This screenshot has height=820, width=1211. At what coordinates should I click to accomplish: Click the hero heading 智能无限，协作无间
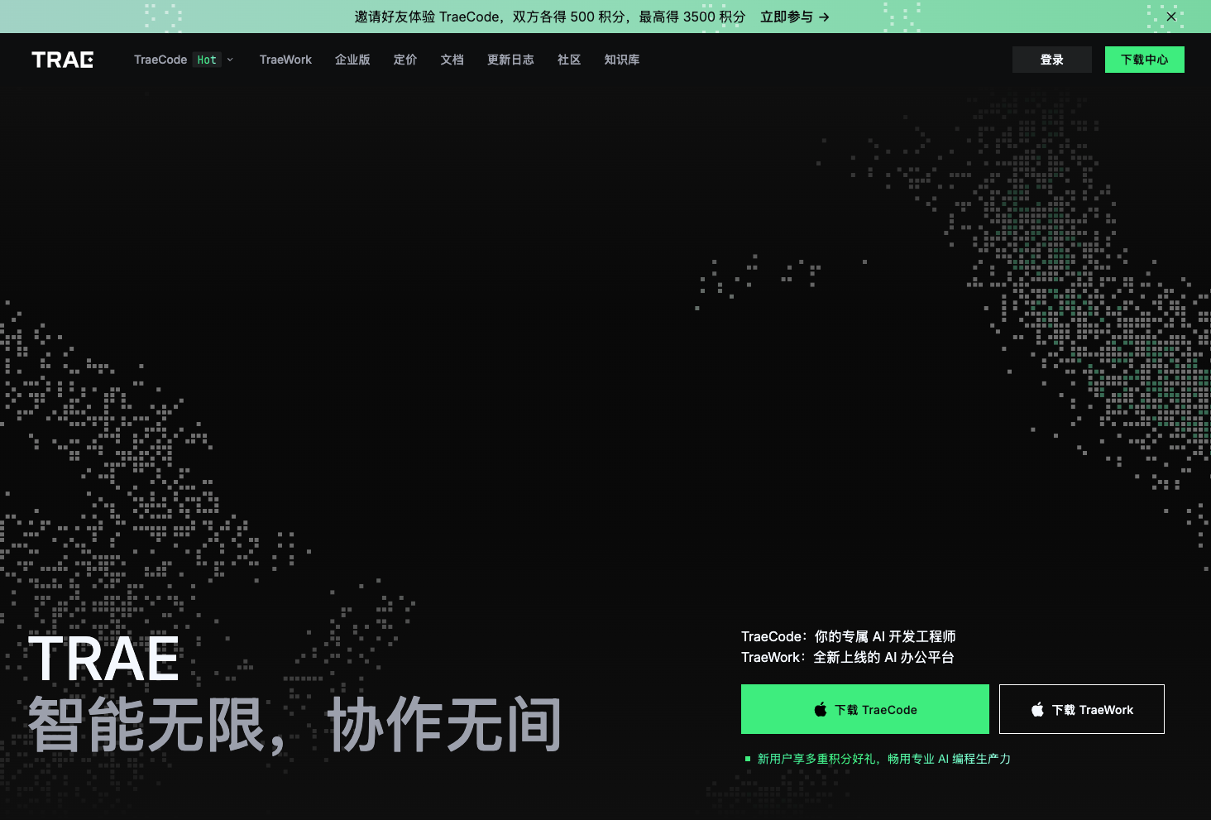click(x=295, y=725)
